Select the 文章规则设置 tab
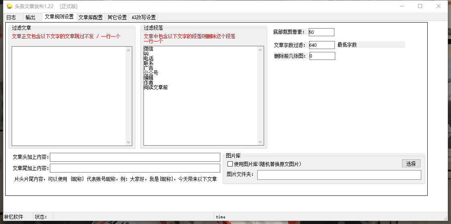This screenshot has height=224, width=451. tap(59, 17)
